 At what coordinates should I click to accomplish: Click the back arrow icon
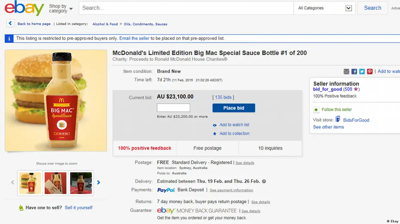pyautogui.click(x=10, y=24)
